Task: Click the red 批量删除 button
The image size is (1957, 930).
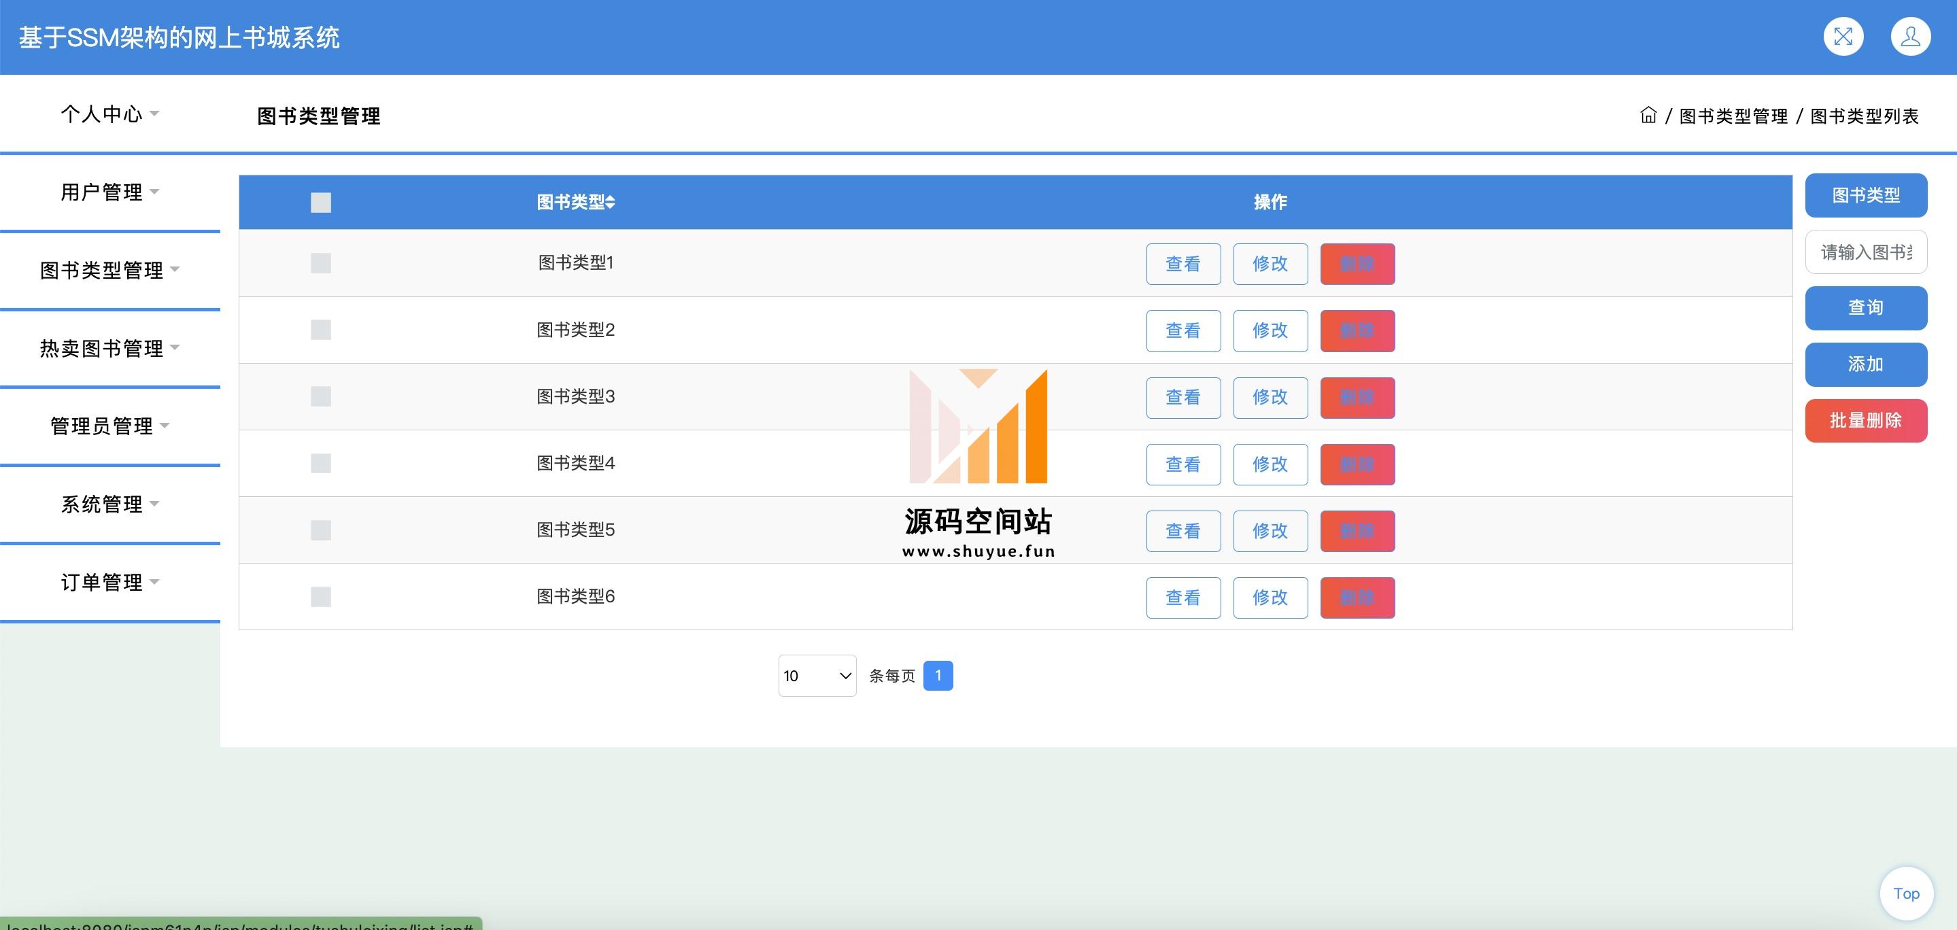Action: click(1866, 420)
